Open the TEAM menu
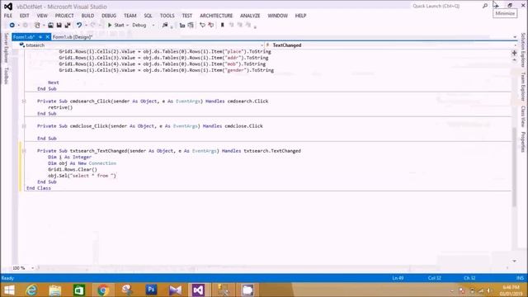528x297 pixels. coord(130,16)
